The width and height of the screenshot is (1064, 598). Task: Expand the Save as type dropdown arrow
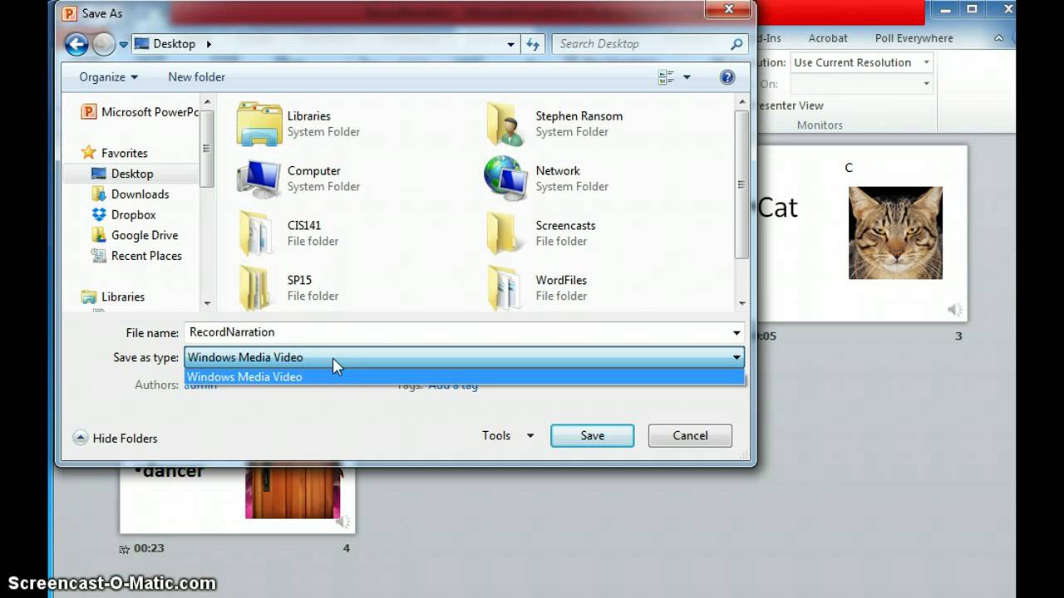(736, 357)
